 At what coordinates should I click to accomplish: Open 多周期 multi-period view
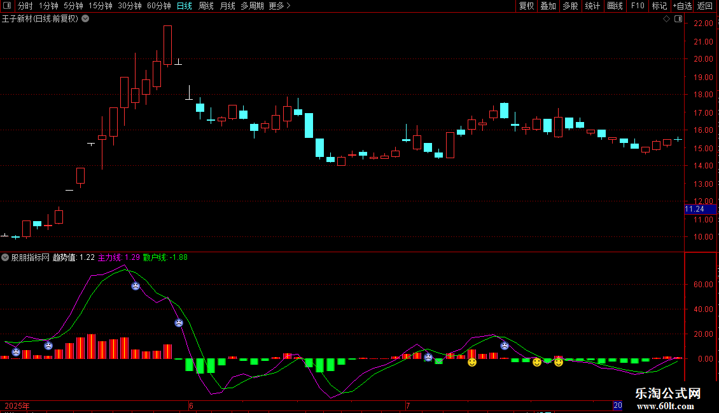pyautogui.click(x=252, y=6)
